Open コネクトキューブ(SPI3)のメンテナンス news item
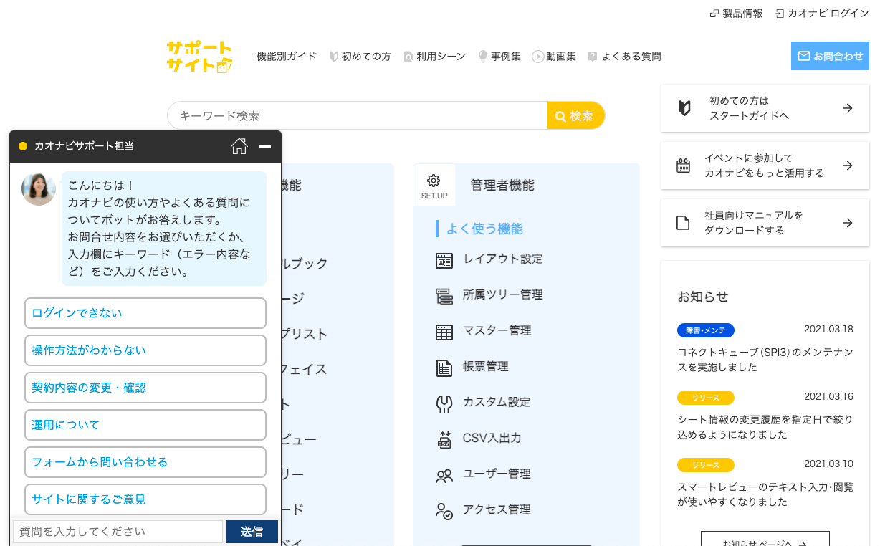 pos(765,360)
